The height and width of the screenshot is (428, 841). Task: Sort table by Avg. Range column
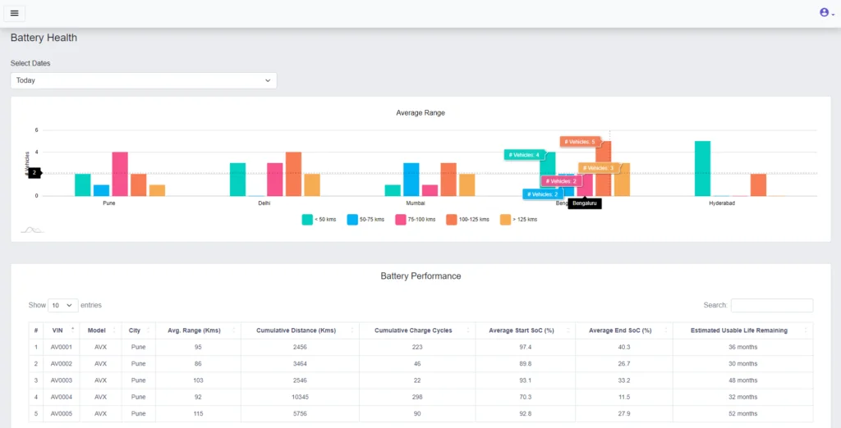point(195,330)
